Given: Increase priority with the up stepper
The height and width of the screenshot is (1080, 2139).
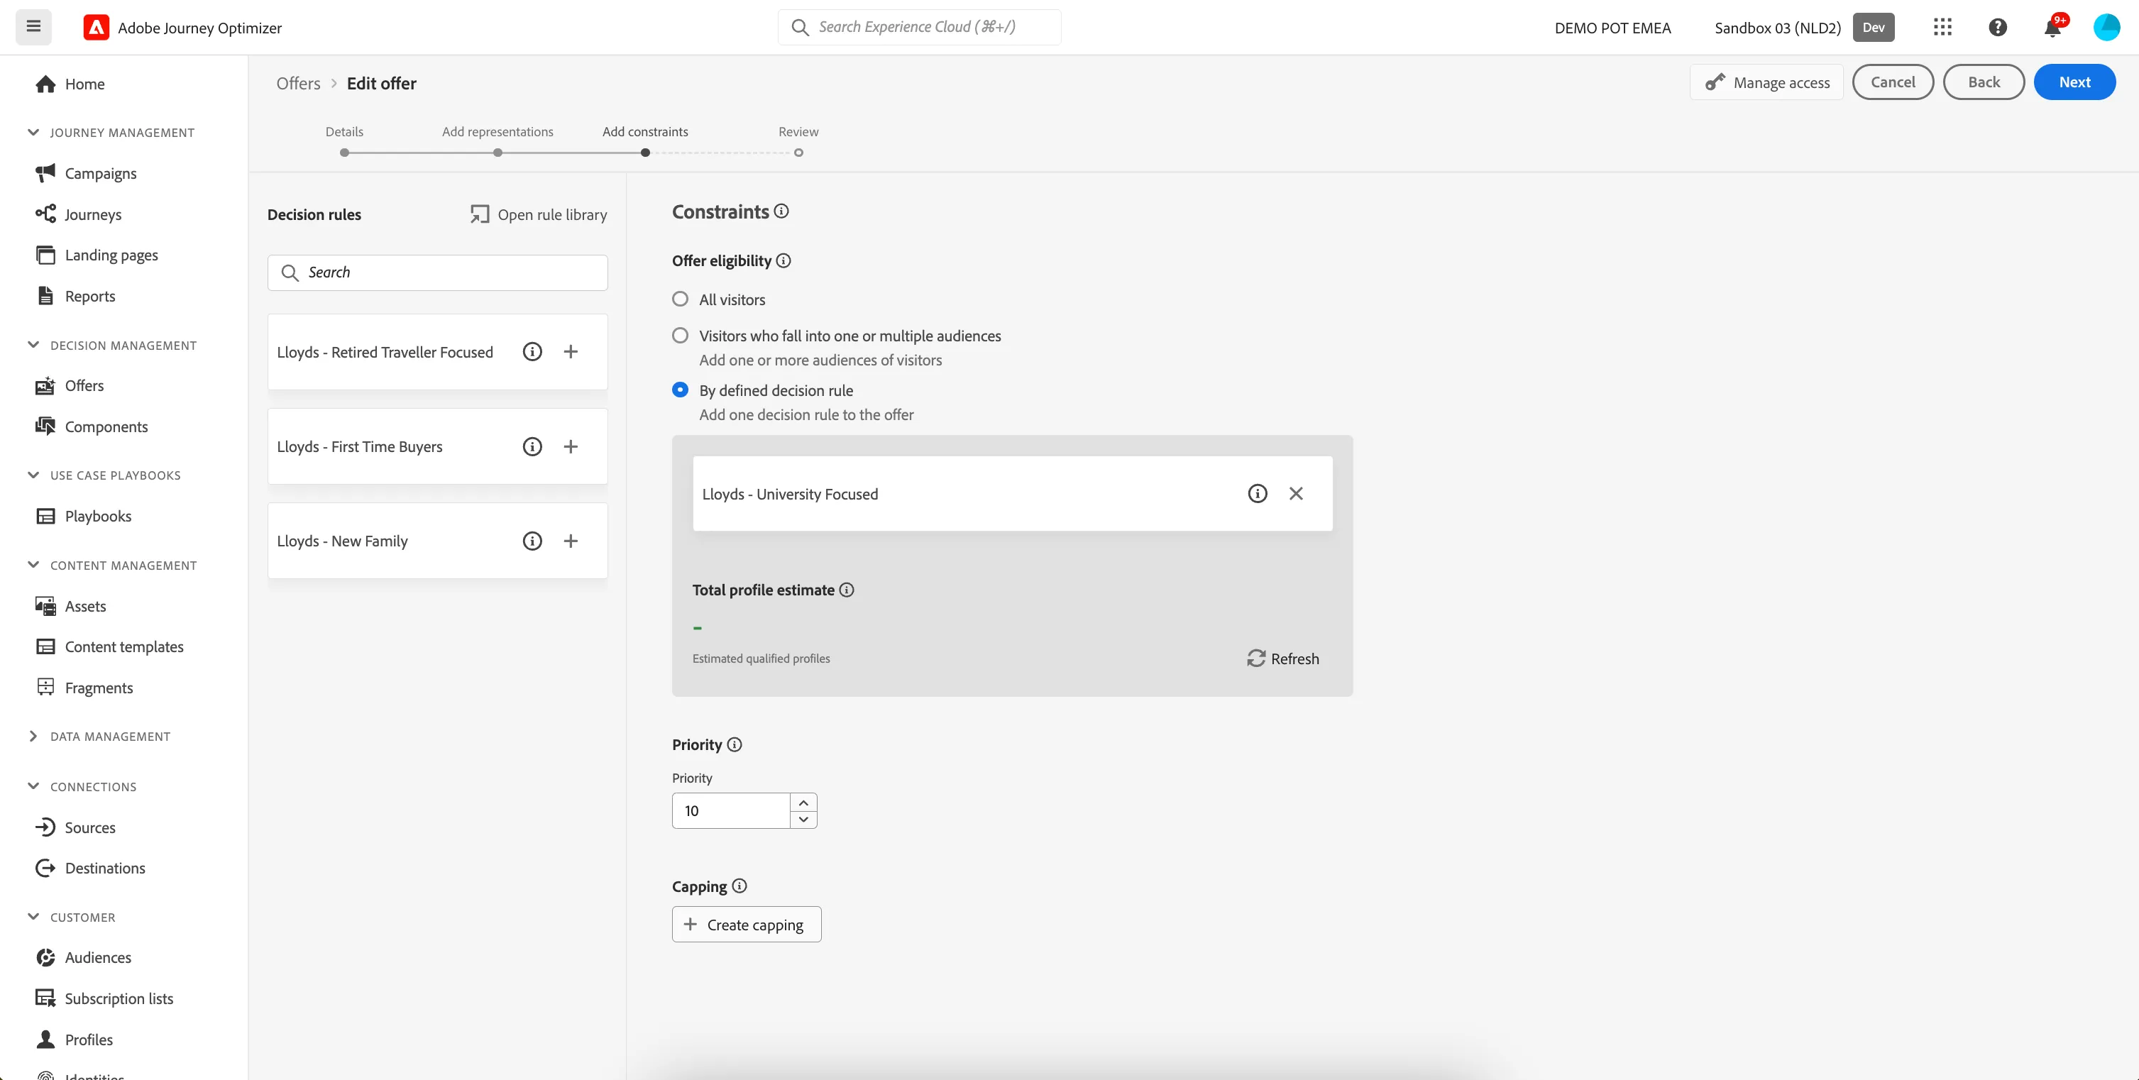Looking at the screenshot, I should 803,803.
